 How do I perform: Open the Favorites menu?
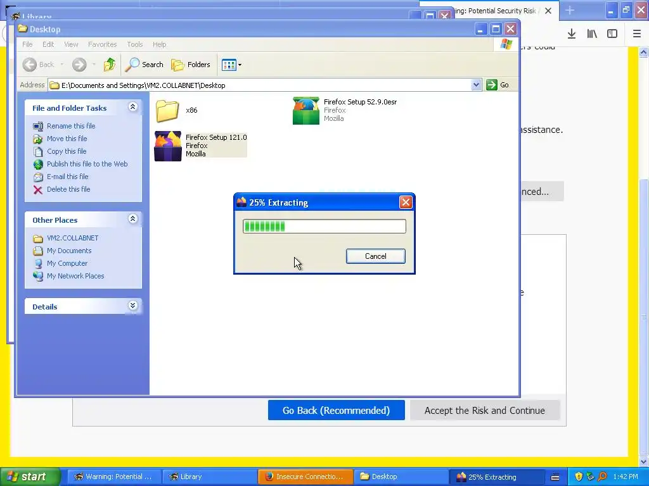pos(102,44)
